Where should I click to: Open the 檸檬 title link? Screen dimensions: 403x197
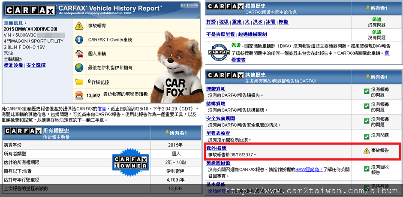[x=283, y=22]
